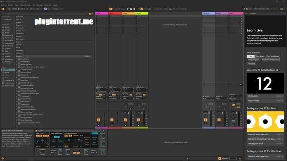The height and width of the screenshot is (161, 287).
Task: Open the Reproducción menu
Action: [x=26, y=5]
